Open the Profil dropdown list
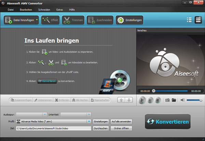 tap(54, 122)
